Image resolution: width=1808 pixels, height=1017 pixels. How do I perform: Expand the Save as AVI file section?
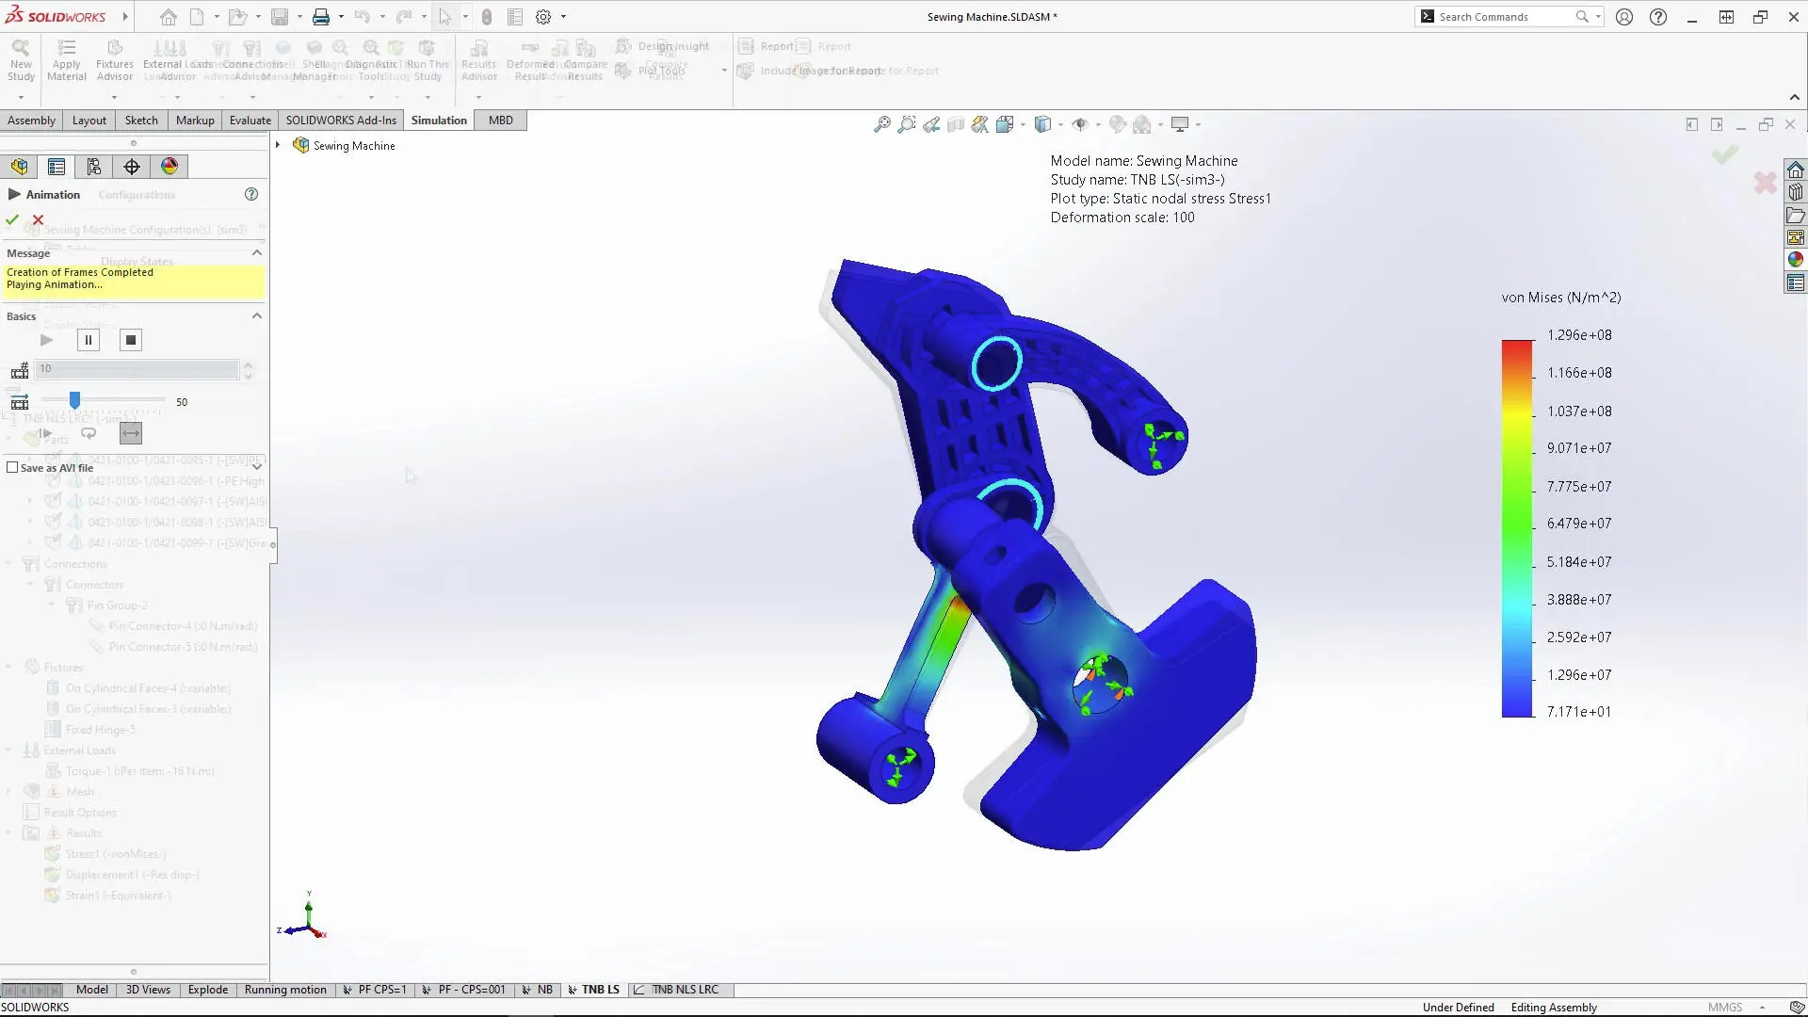tap(256, 466)
